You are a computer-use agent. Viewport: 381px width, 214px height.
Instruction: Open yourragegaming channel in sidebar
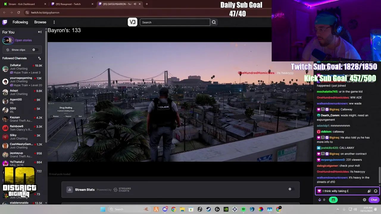(22, 81)
